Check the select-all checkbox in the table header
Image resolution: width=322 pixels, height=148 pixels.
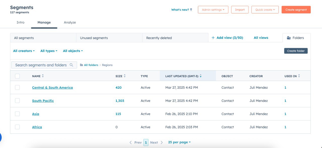17,76
